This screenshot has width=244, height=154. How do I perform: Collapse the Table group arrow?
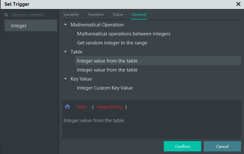pyautogui.click(x=66, y=52)
